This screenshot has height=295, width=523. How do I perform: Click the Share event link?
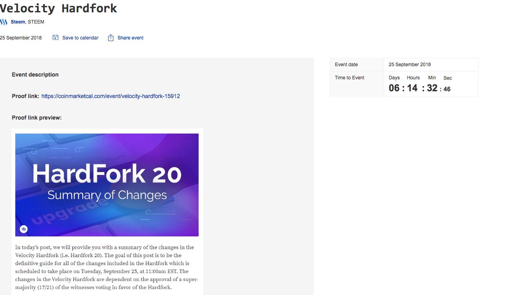pos(130,38)
